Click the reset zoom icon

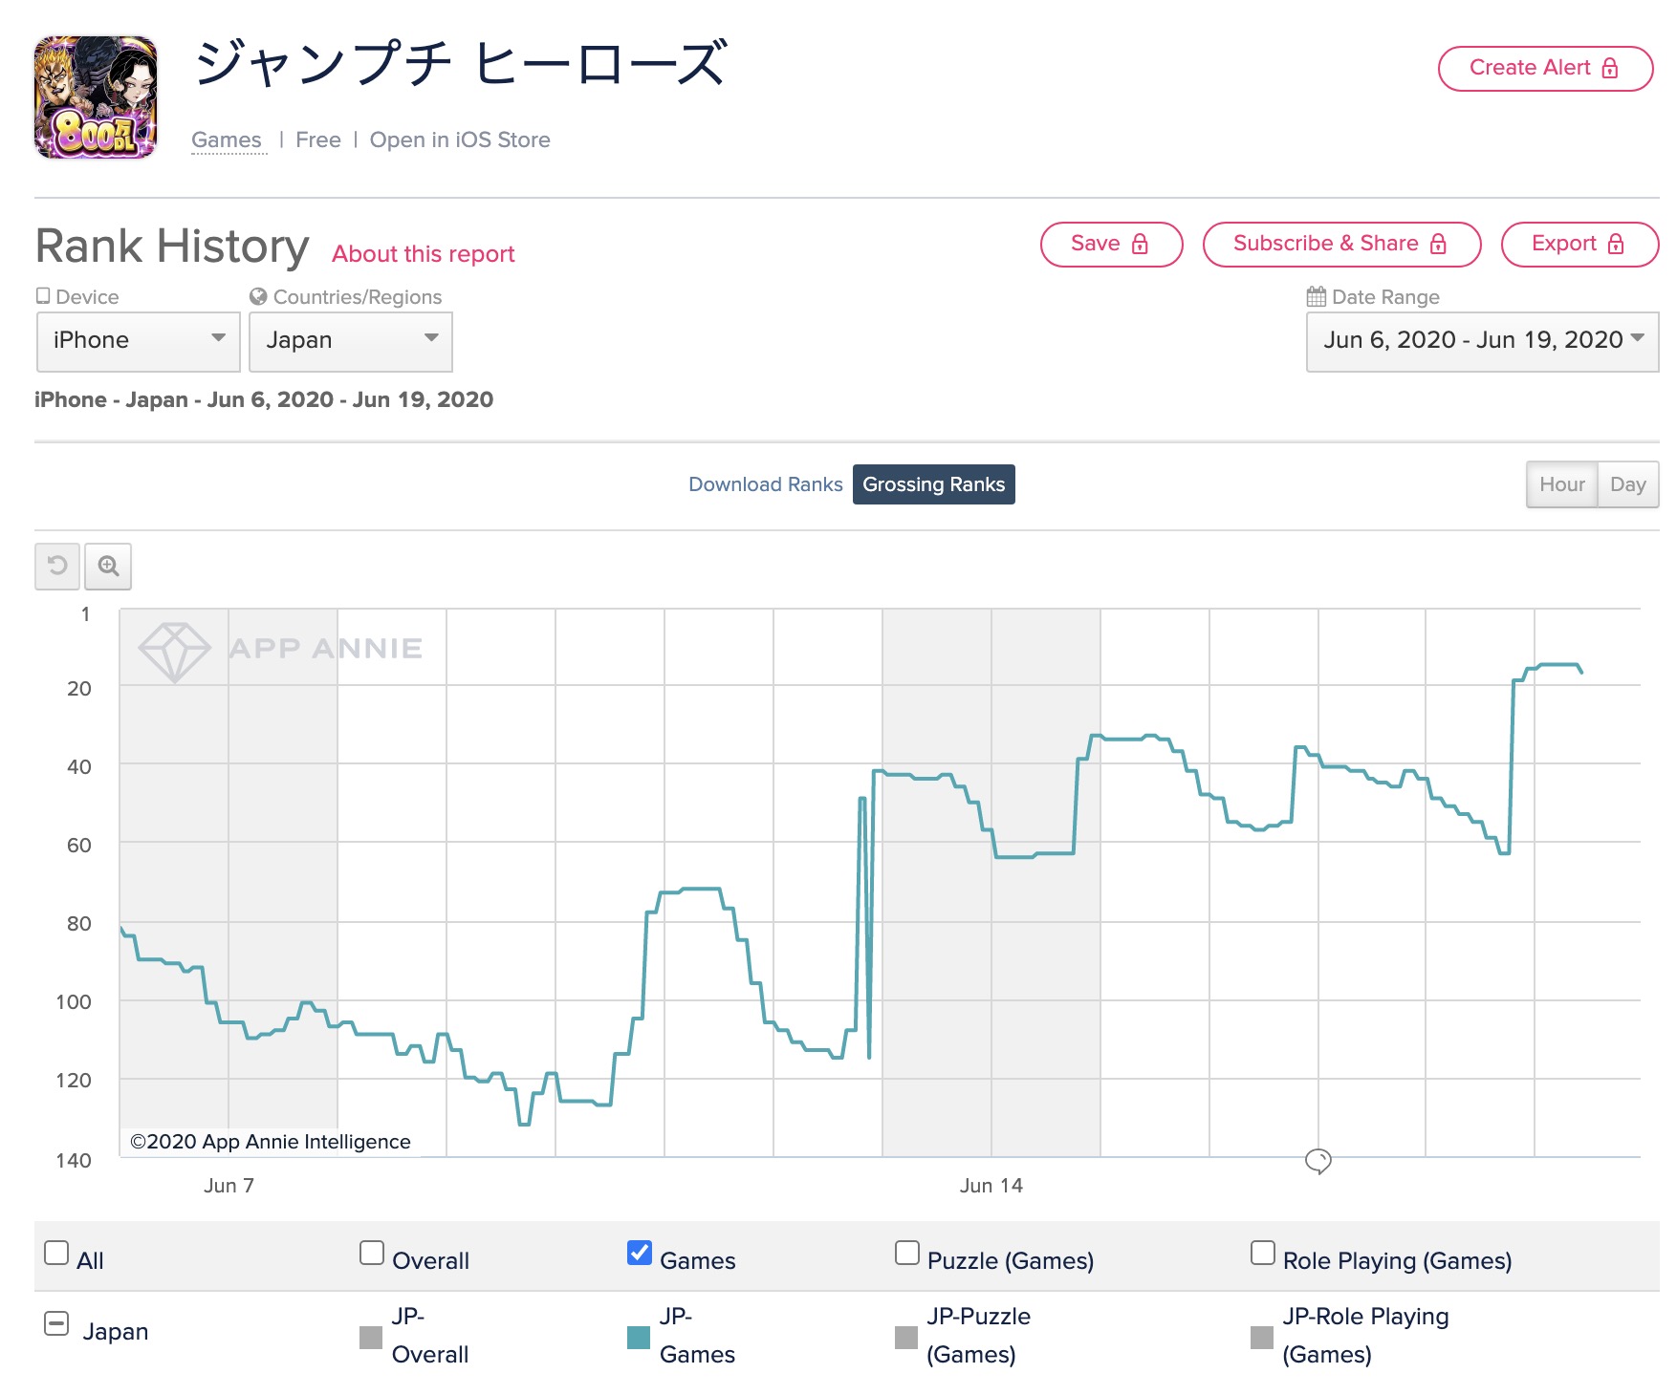click(57, 566)
